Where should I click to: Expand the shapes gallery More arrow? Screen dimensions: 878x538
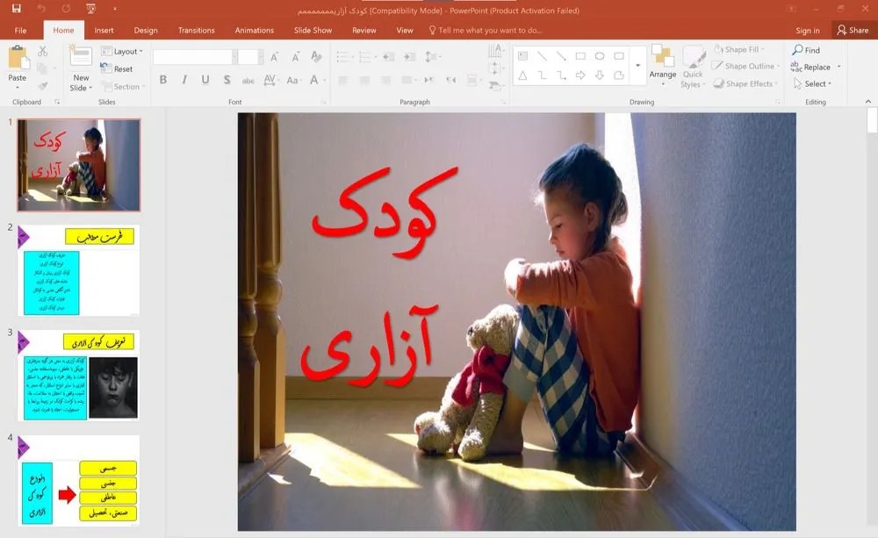tap(637, 66)
